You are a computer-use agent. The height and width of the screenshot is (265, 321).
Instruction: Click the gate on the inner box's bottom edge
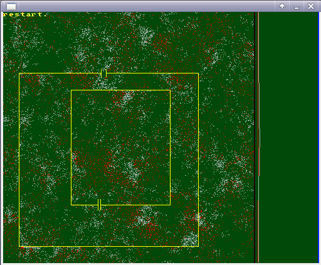tap(100, 205)
